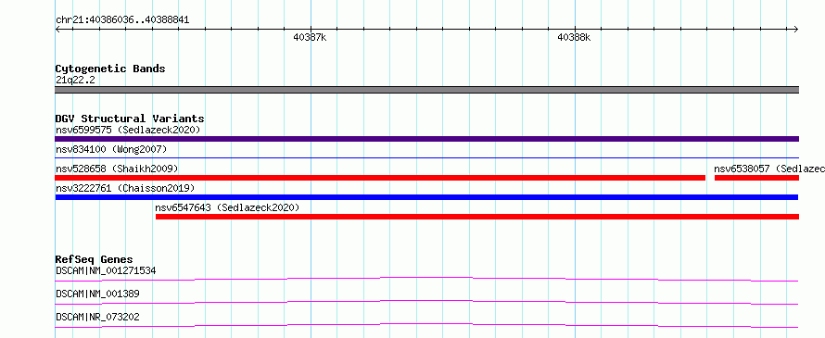Select the short red nsv6538057 bar
This screenshot has height=338, width=825.
tap(756, 178)
